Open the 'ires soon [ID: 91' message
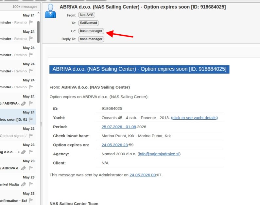The height and width of the screenshot is (205, 260). pos(17,117)
